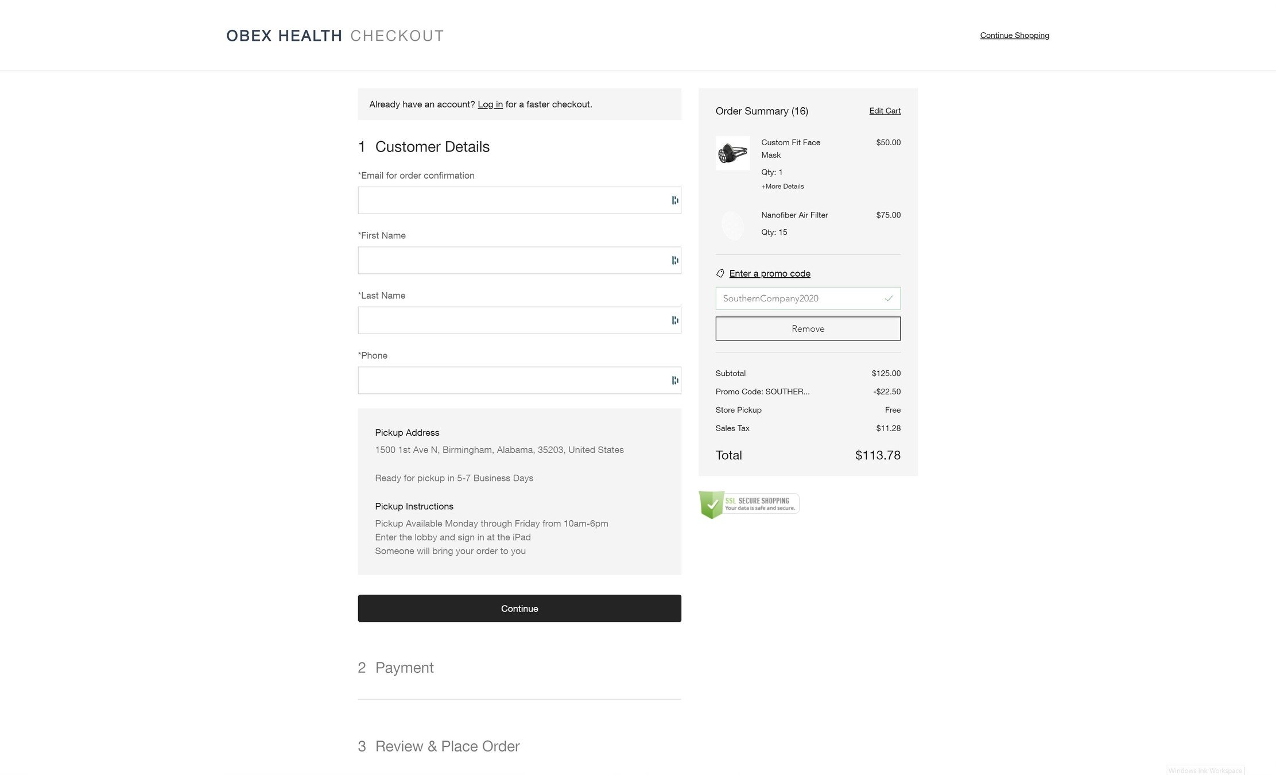The width and height of the screenshot is (1276, 775).
Task: Click green checkmark in promo code field
Action: 889,299
